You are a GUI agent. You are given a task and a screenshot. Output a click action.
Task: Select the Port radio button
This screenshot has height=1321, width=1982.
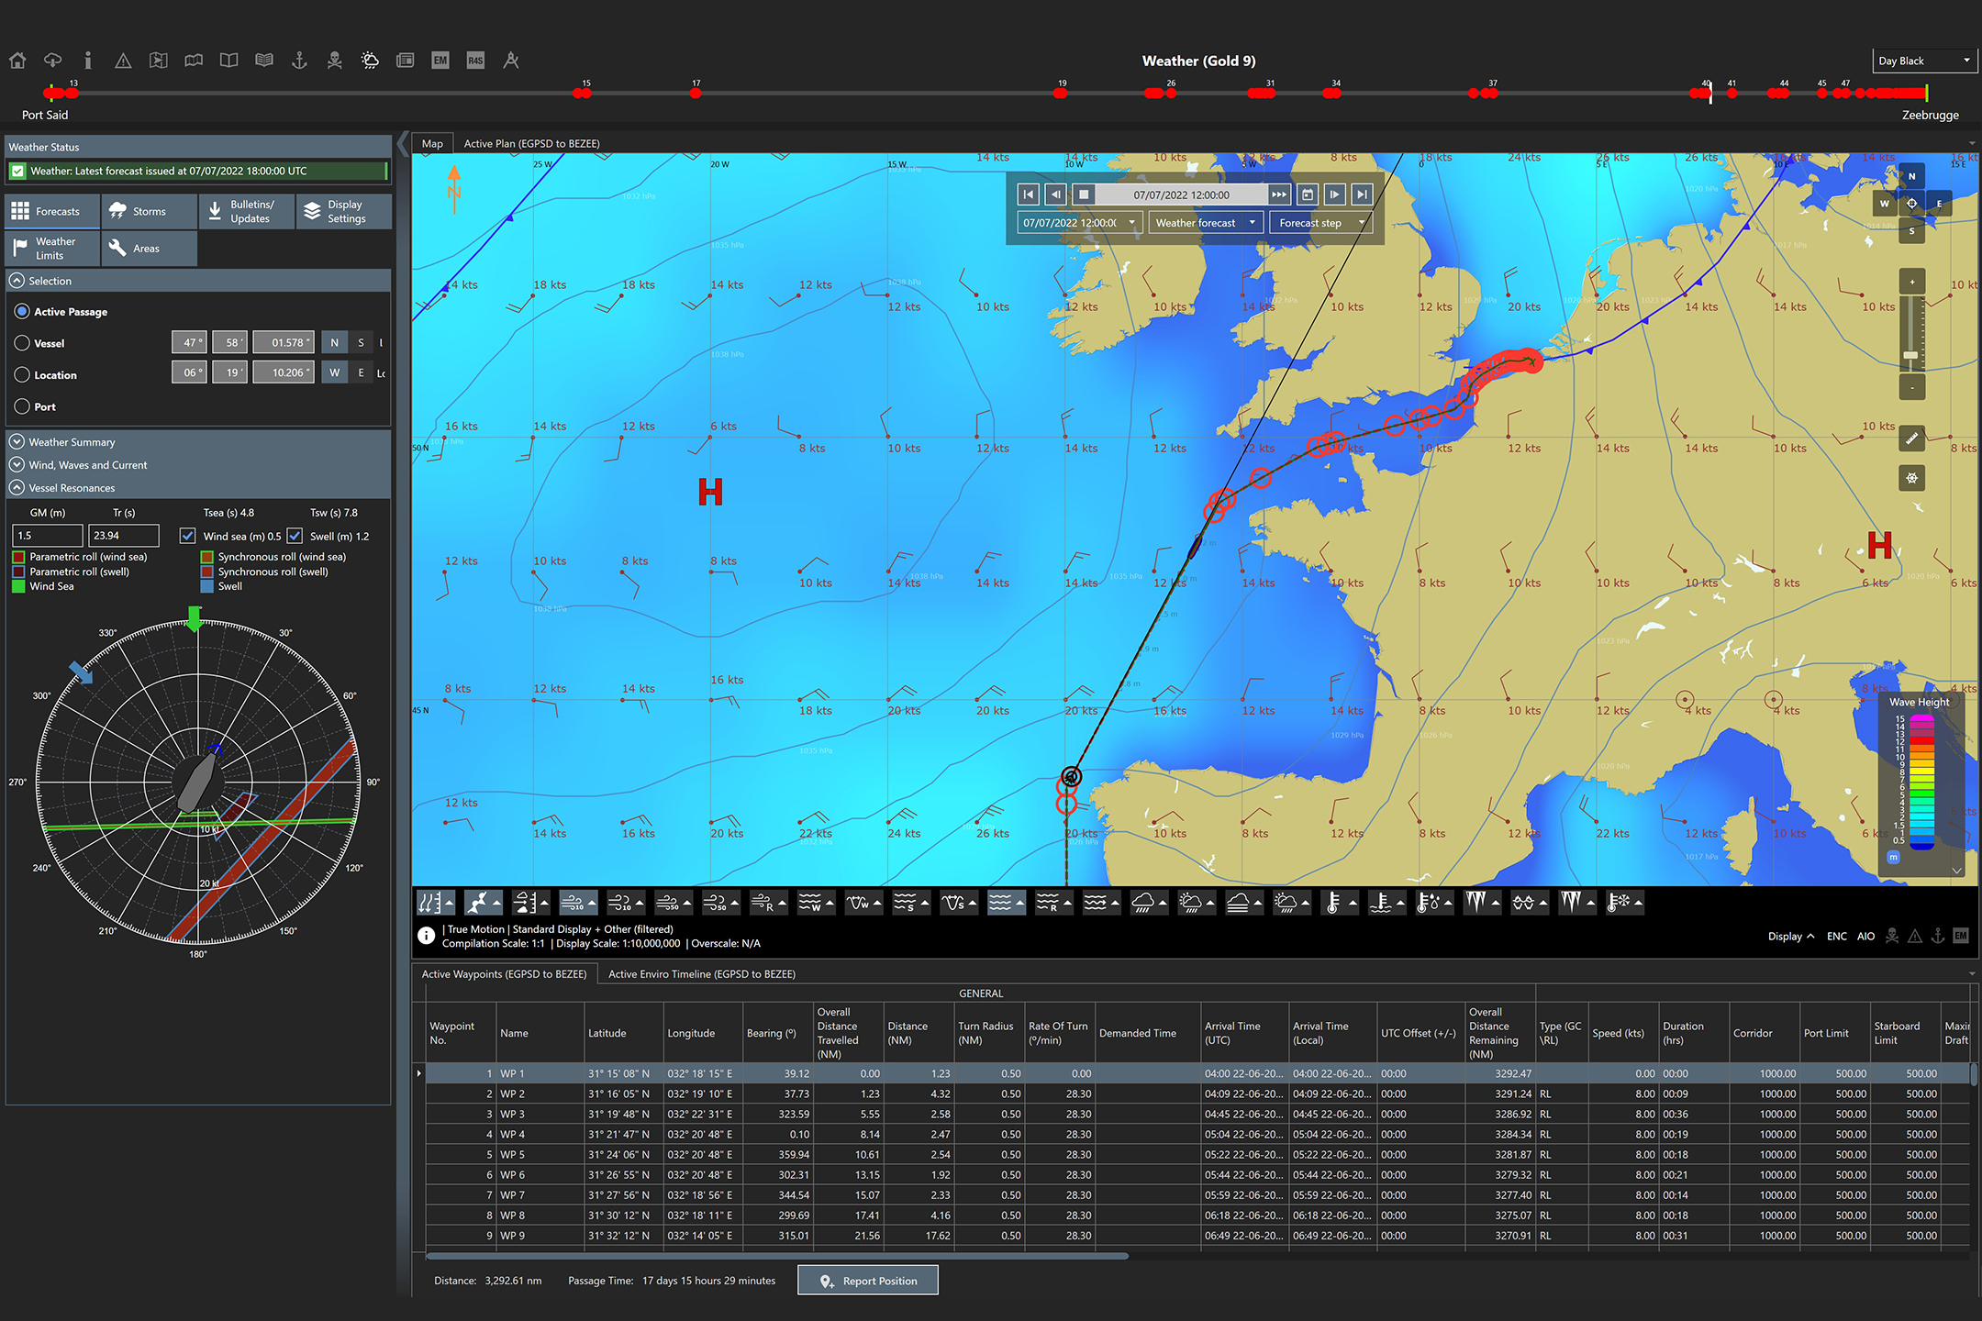(22, 406)
